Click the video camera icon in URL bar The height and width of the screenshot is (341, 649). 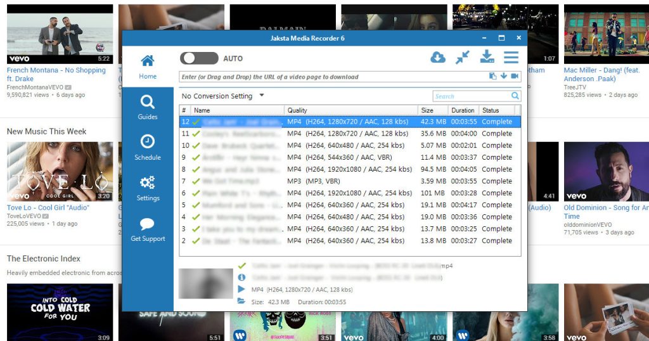(514, 77)
